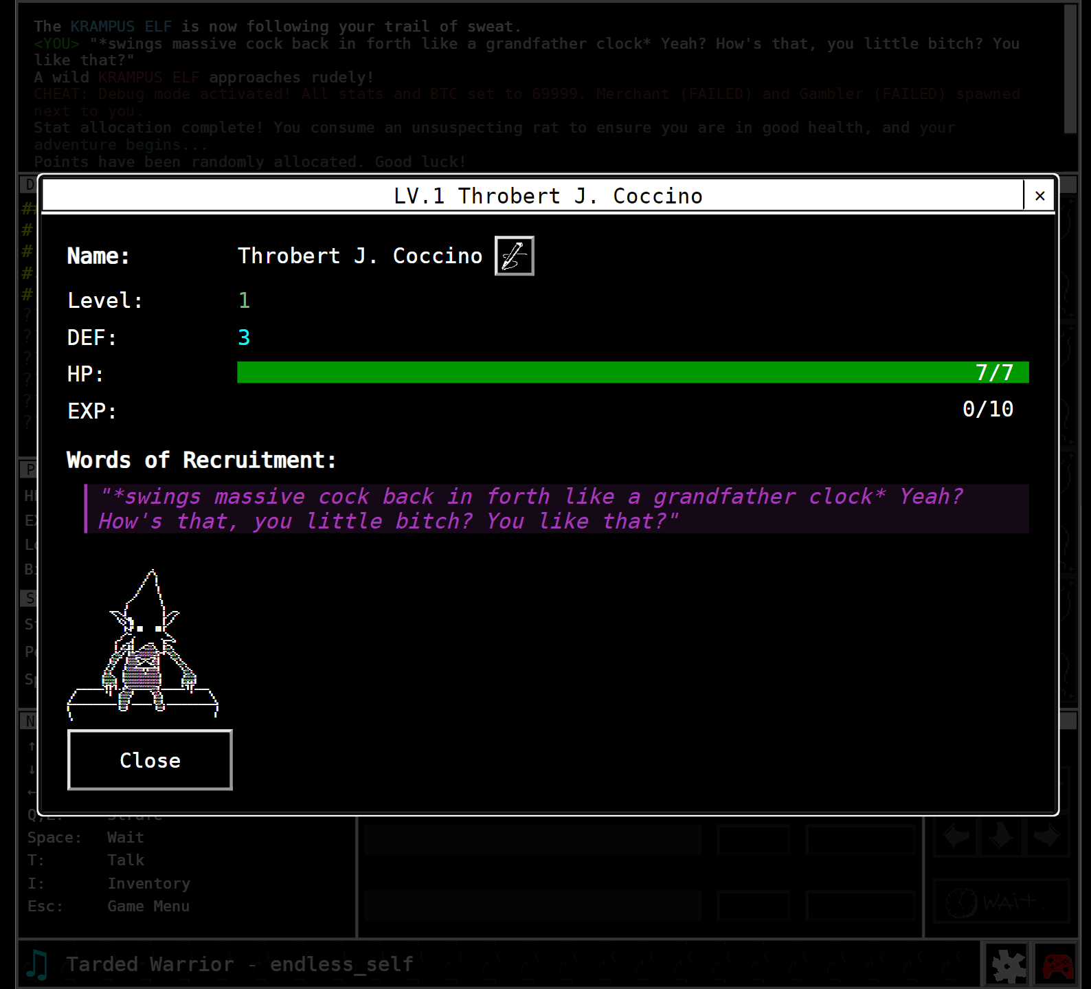Screen dimensions: 1091x989
Task: Click the music note icon
Action: 37,964
